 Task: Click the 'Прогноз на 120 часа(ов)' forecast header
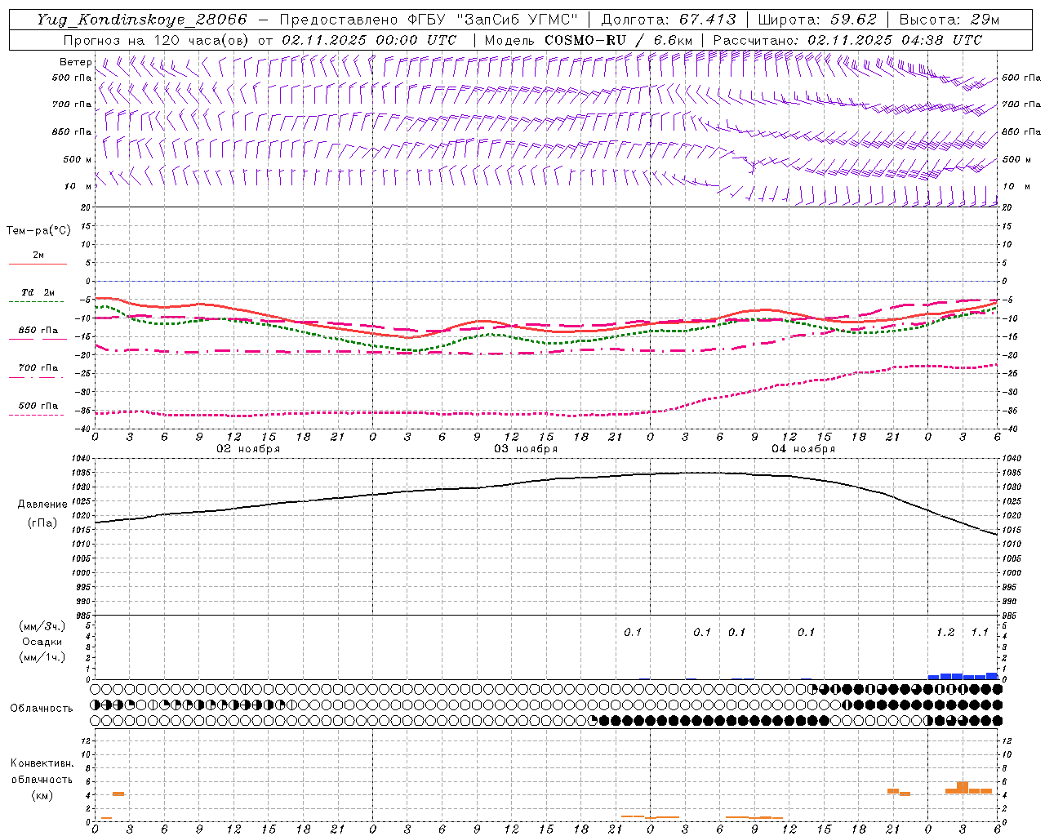pyautogui.click(x=157, y=40)
